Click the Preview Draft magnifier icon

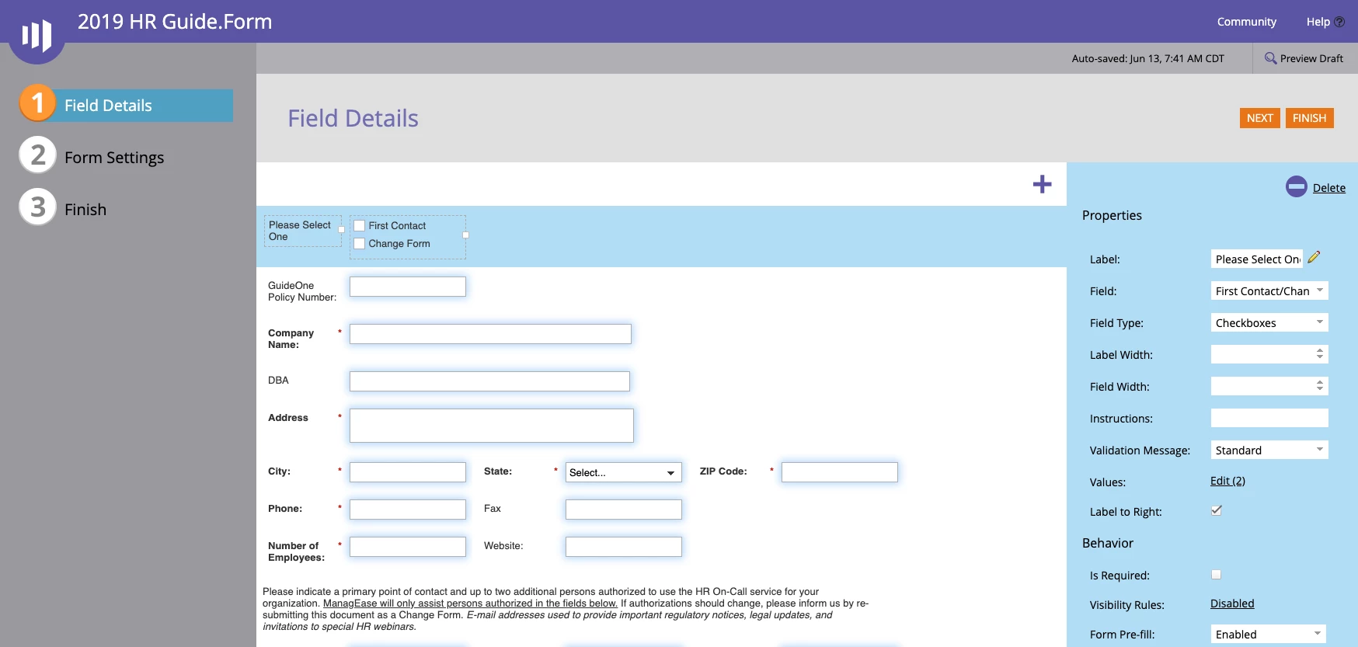coord(1270,58)
